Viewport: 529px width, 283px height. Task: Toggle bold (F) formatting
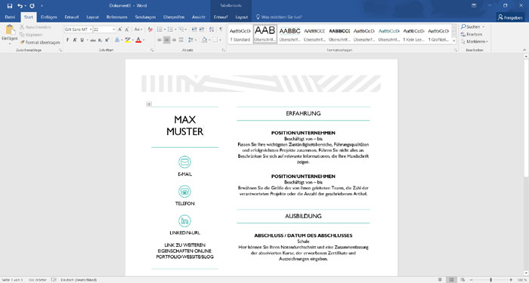pos(67,40)
